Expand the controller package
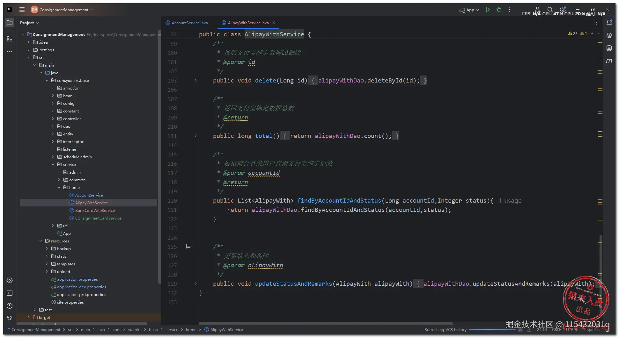This screenshot has height=338, width=619. point(53,119)
